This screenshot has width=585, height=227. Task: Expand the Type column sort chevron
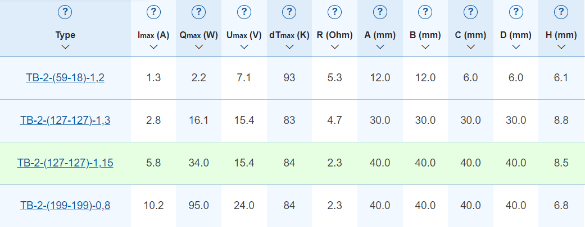point(65,47)
